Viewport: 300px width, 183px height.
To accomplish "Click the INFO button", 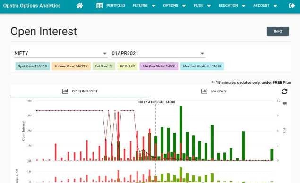I will tap(278, 31).
